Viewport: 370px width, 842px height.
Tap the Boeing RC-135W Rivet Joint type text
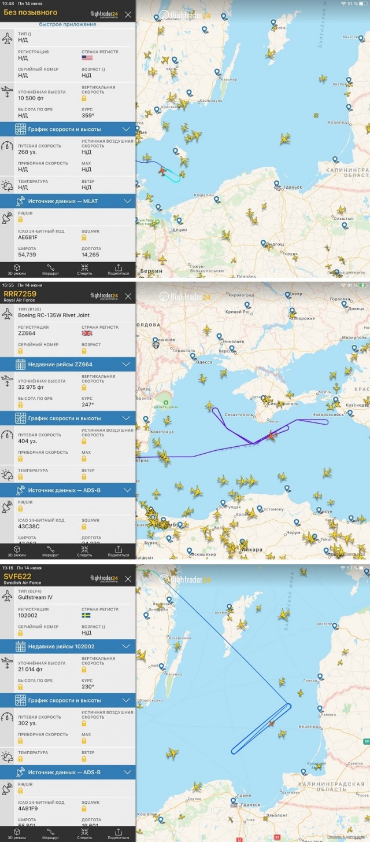coord(54,315)
